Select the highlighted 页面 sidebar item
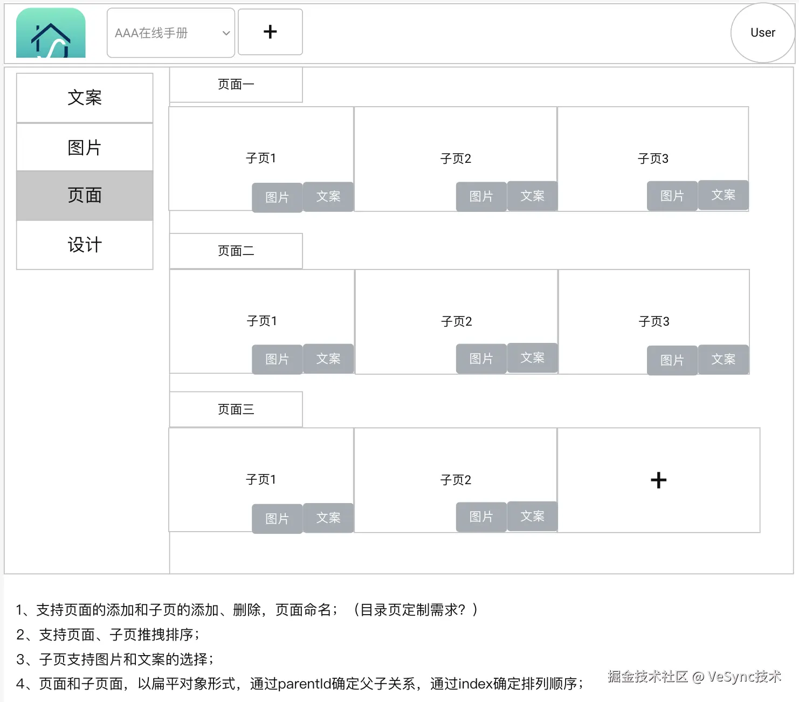Screen dimensions: 799x702 (x=85, y=196)
